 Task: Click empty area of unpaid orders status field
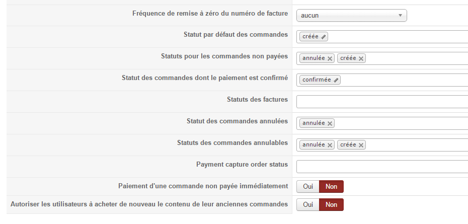click(x=418, y=58)
